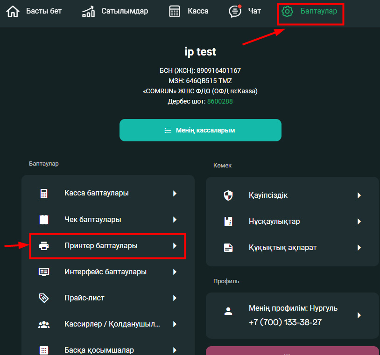
Task: Open the Менің кассаларым text in button
Action: [205, 130]
